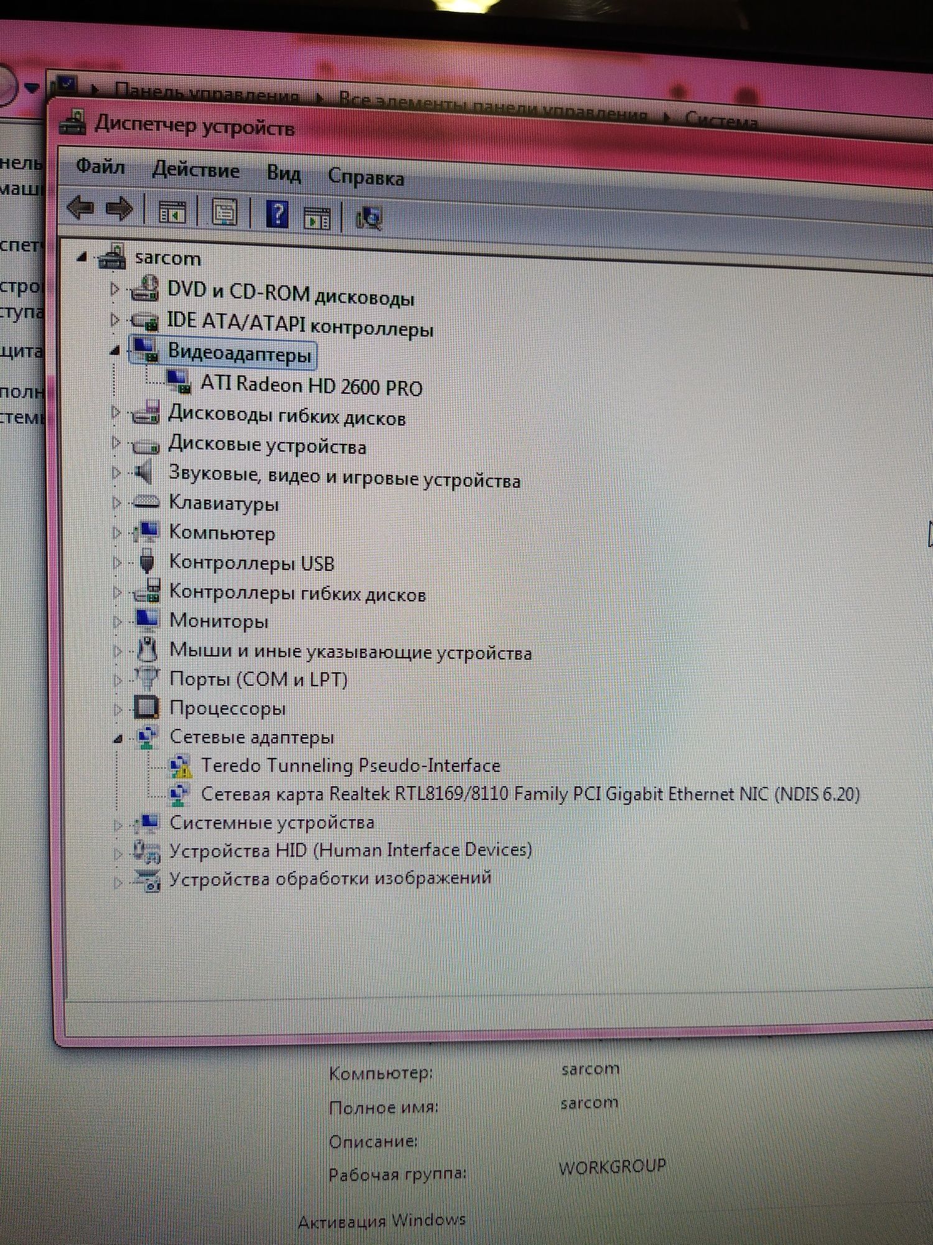Click the Device Manager title bar icon
The width and height of the screenshot is (933, 1245).
point(73,123)
